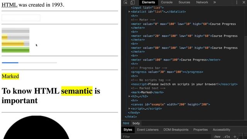The width and height of the screenshot is (247, 139).
Task: Select the closing </html> tag line
Action: click(131, 117)
